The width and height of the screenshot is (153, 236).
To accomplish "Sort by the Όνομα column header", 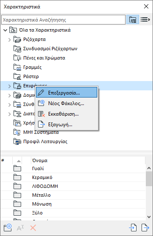I will pos(88,160).
